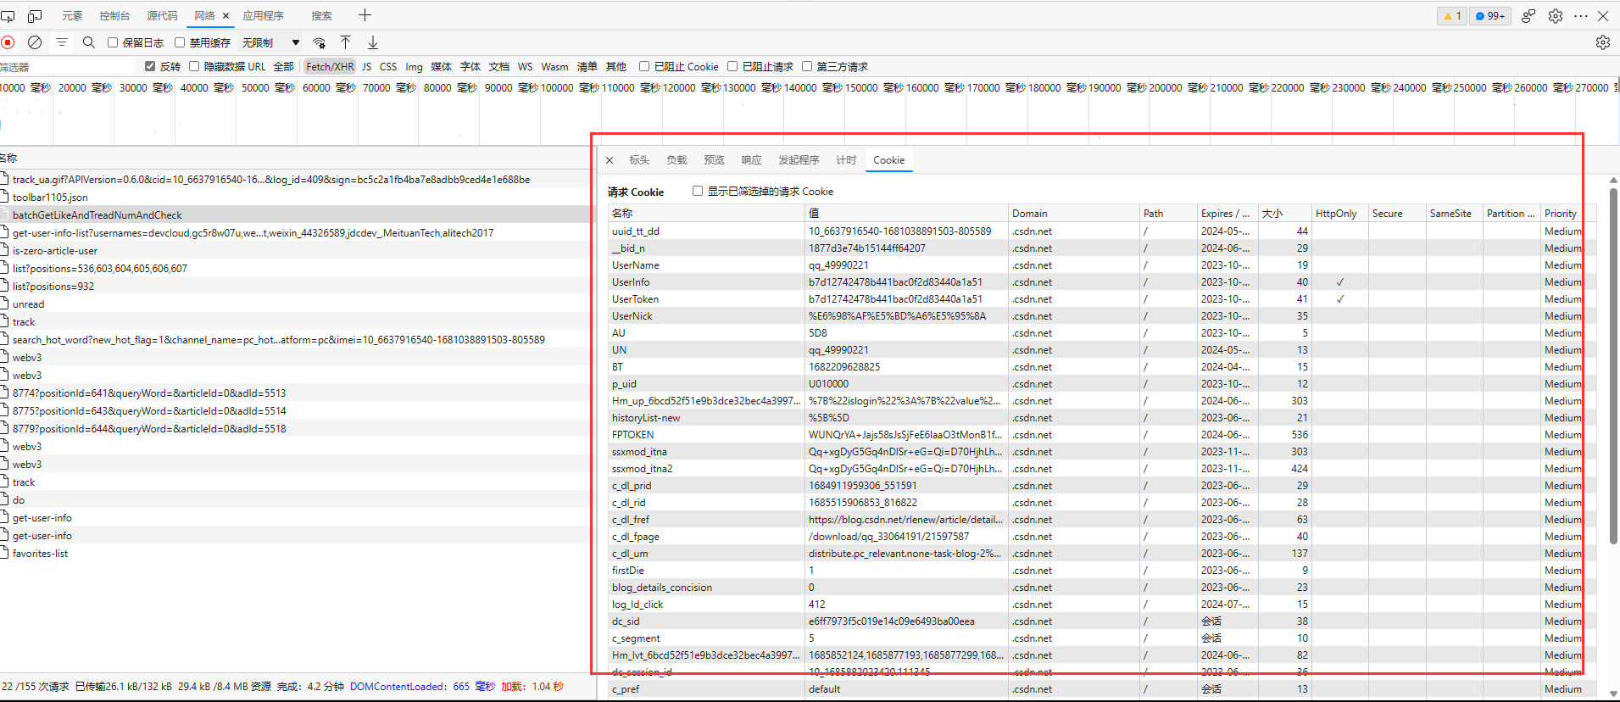Click the stop recording network log icon
Image resolution: width=1620 pixels, height=702 pixels.
pyautogui.click(x=8, y=42)
